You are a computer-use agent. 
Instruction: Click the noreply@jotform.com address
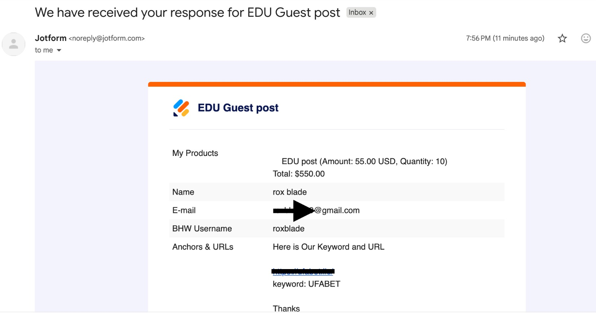[x=107, y=38]
